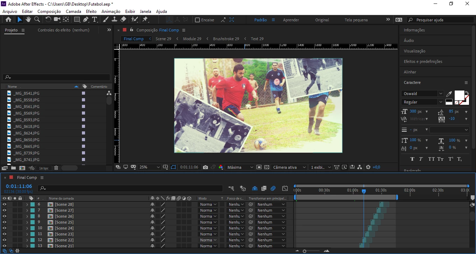Hide the Scene 26 layer
Screen dimensions: 476x254
coord(5,216)
